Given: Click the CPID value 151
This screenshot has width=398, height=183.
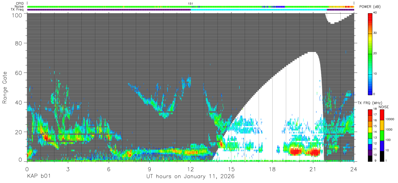Looking at the screenshot, I should click(191, 4).
